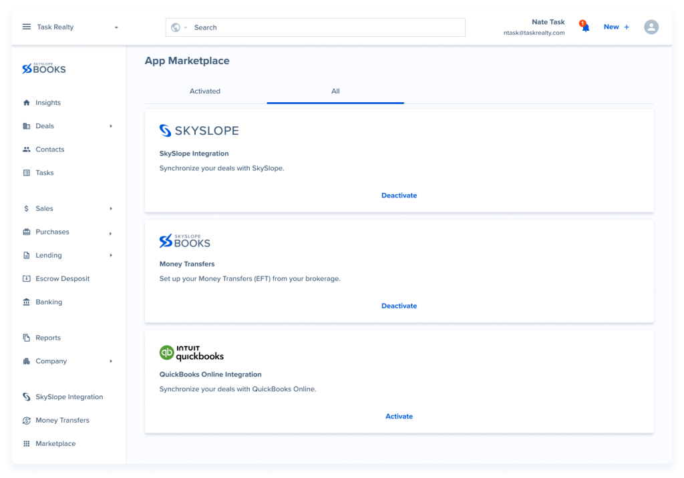Click the globe icon in search bar
Viewport: 684px width, 478px height.
coord(176,27)
